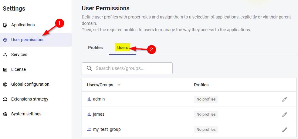Screen dimensions: 298x139
Task: Click the User permissions cube icon
Action: pos(5,40)
